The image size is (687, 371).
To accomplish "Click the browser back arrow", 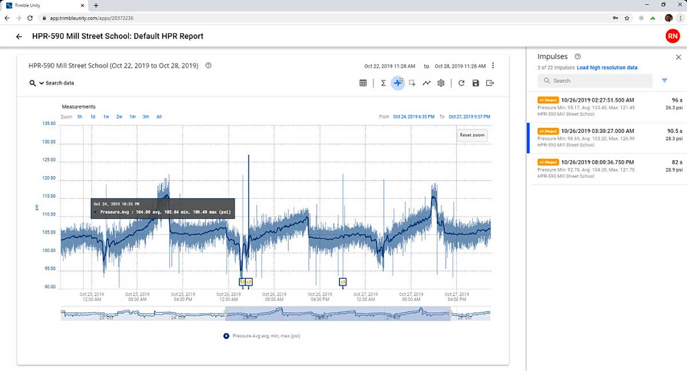I will [7, 18].
